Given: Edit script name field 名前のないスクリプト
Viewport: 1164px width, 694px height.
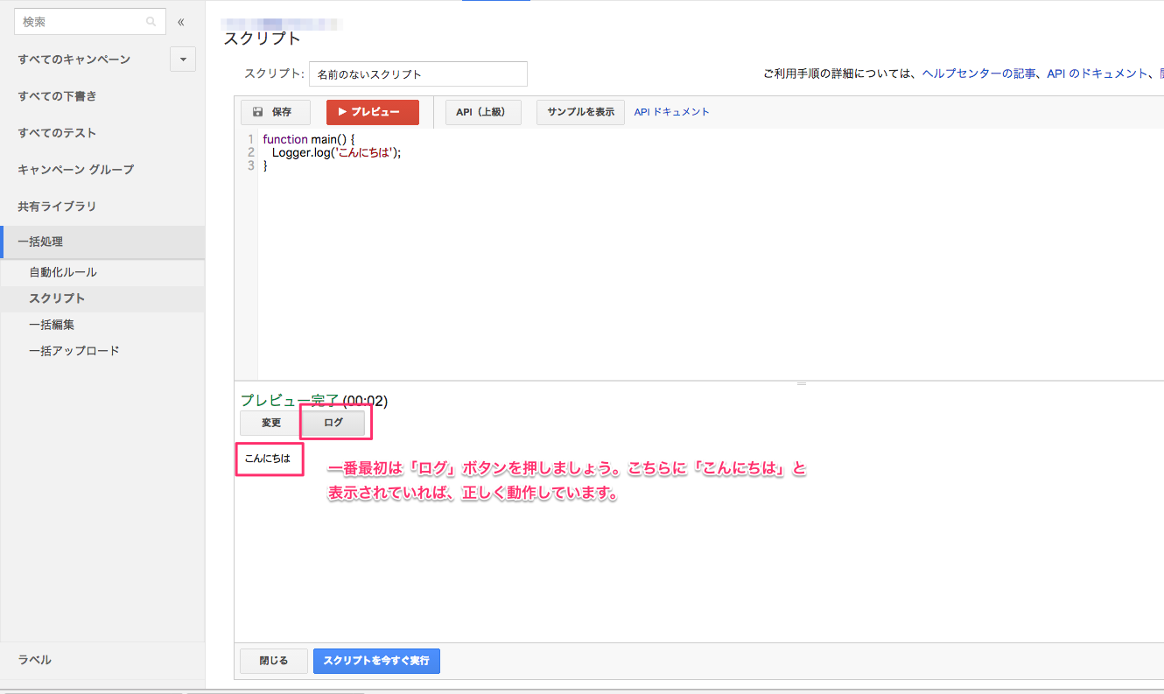Looking at the screenshot, I should [418, 74].
